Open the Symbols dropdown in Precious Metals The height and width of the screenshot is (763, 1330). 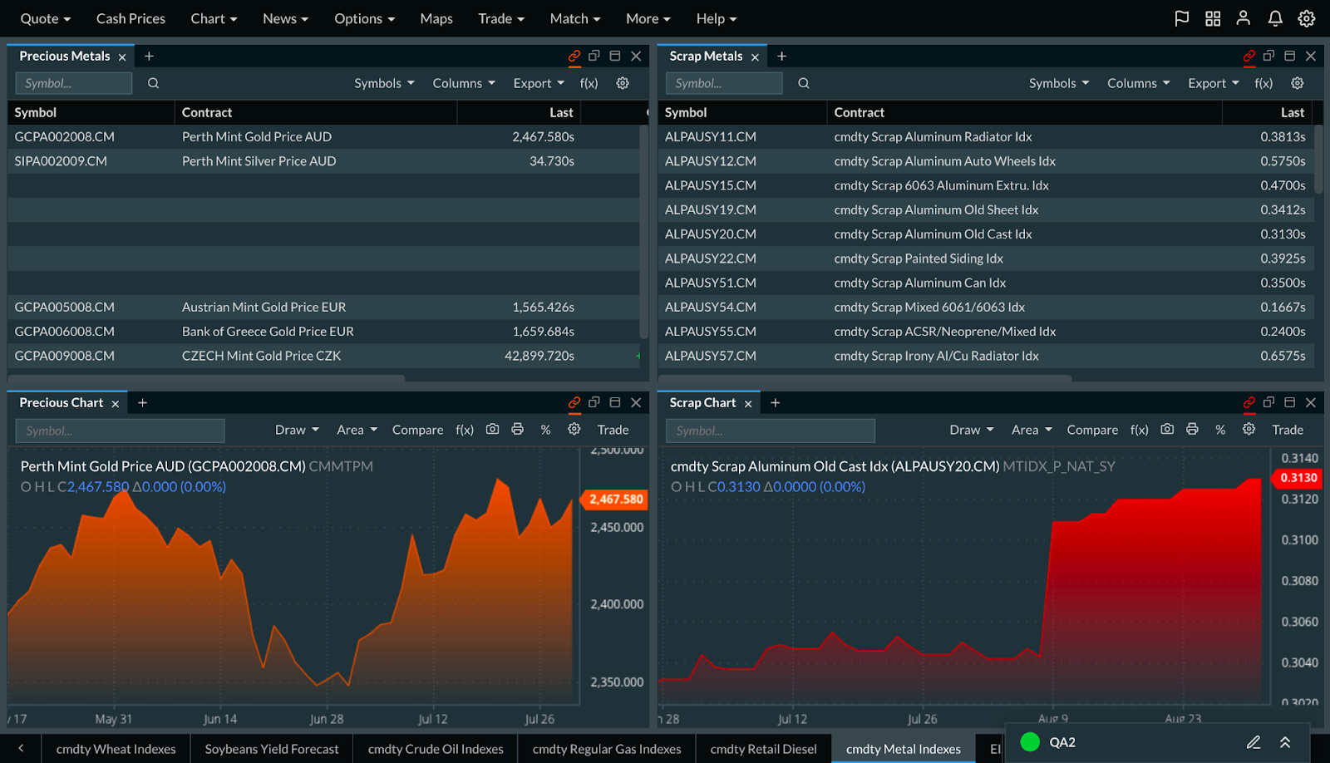384,83
